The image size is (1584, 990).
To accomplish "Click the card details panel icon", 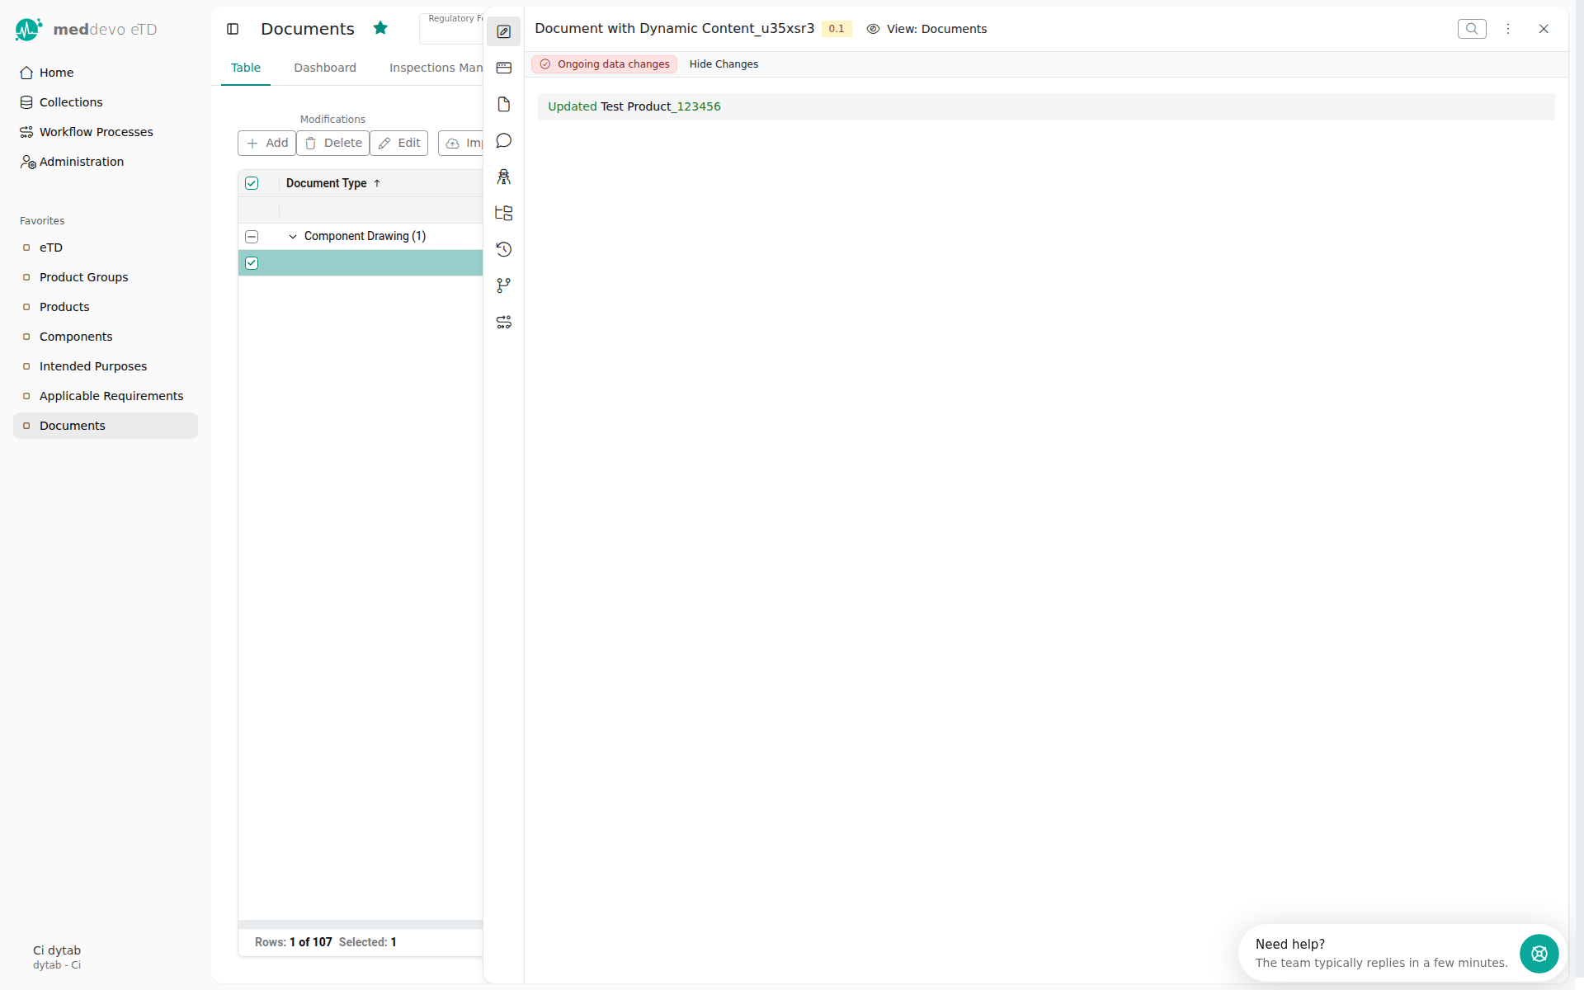I will tap(503, 68).
